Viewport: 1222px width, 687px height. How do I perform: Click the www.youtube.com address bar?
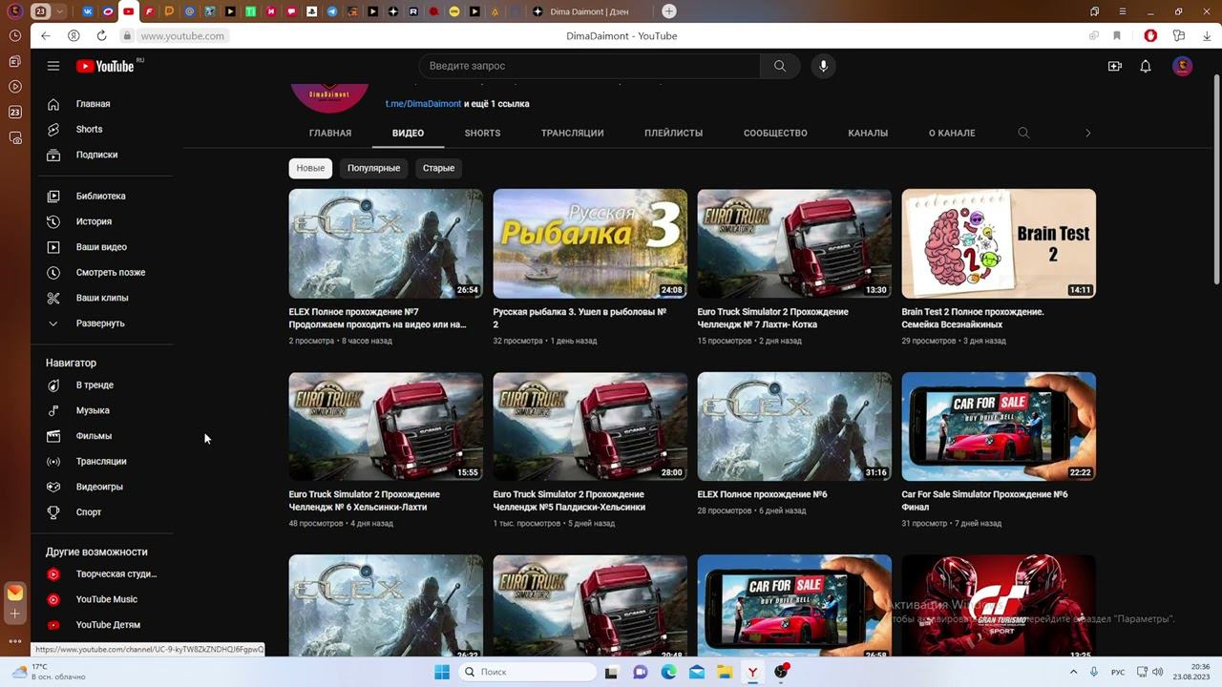(182, 36)
